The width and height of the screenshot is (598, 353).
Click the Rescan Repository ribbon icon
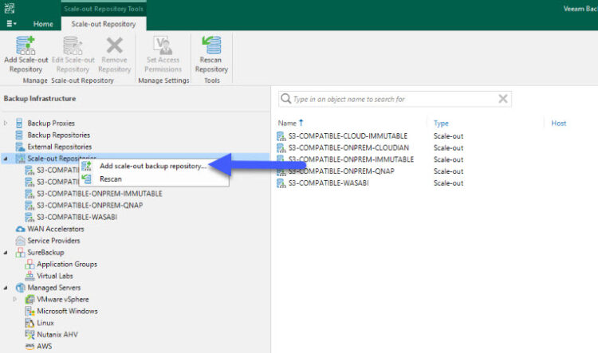click(x=211, y=46)
